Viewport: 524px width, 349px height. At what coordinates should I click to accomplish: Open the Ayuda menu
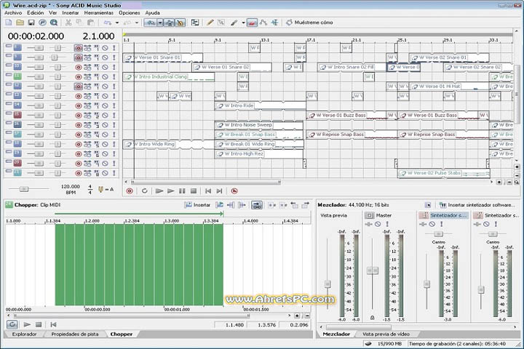click(152, 12)
